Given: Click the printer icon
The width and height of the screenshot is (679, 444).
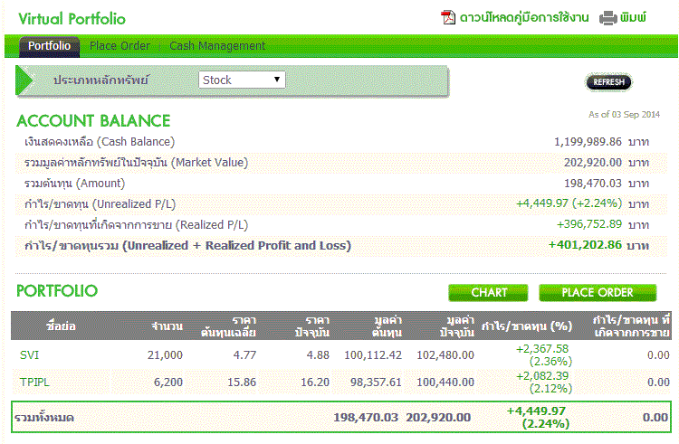Looking at the screenshot, I should [x=607, y=17].
